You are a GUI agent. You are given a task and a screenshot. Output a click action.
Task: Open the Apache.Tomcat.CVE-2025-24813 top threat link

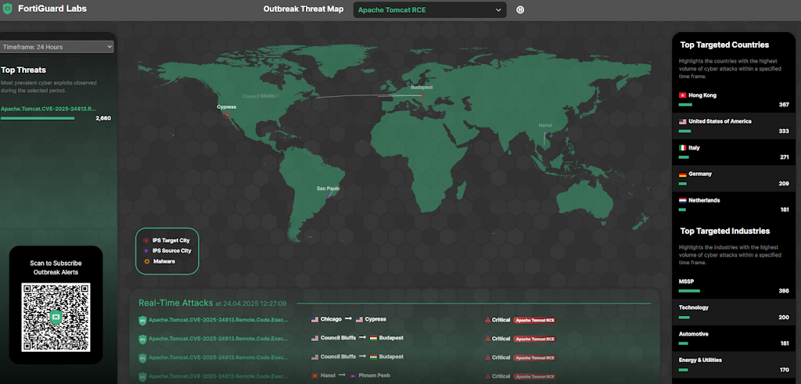[48, 109]
